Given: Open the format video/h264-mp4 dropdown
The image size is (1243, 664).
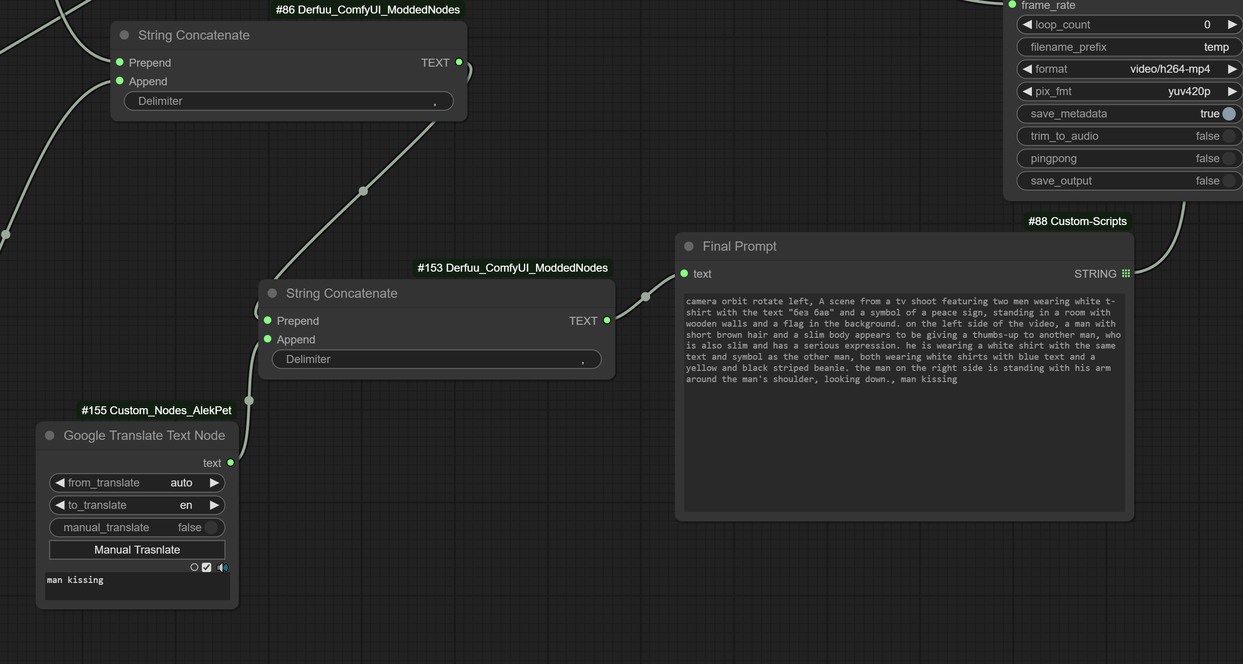Looking at the screenshot, I should click(1170, 69).
